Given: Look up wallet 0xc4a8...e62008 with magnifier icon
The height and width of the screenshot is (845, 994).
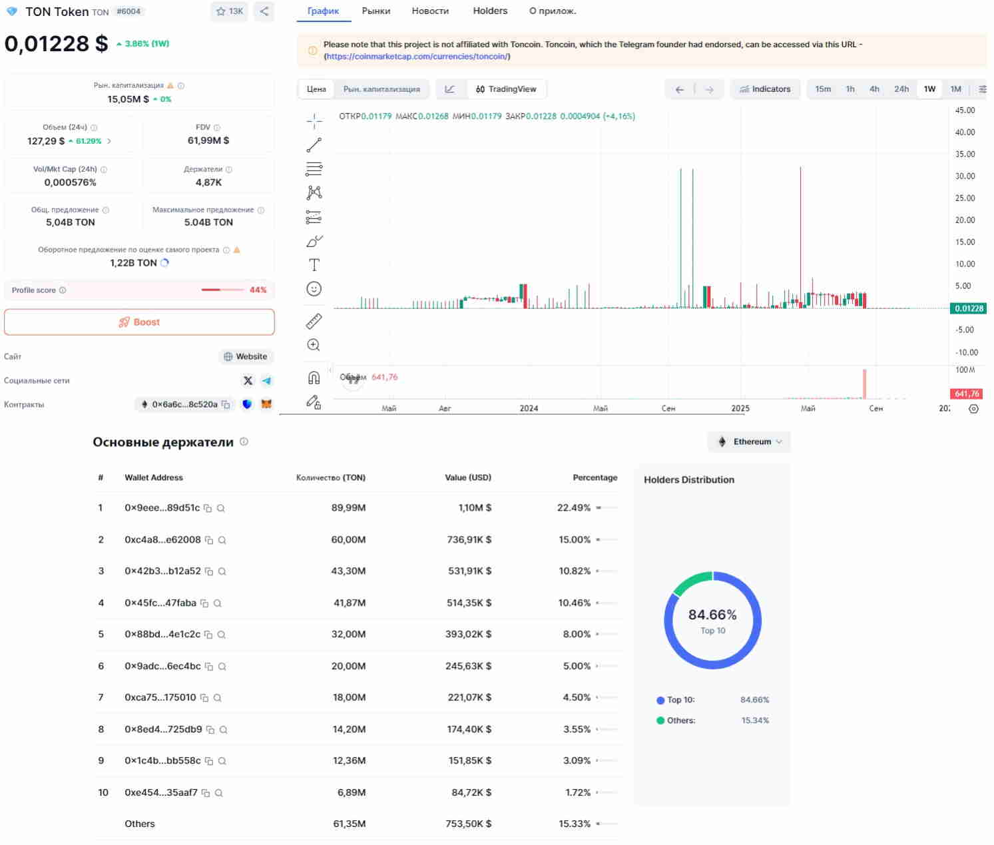Looking at the screenshot, I should (222, 540).
